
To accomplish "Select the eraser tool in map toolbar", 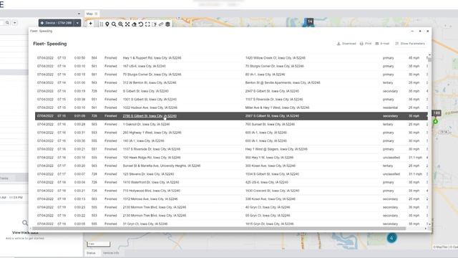I will pyautogui.click(x=134, y=24).
